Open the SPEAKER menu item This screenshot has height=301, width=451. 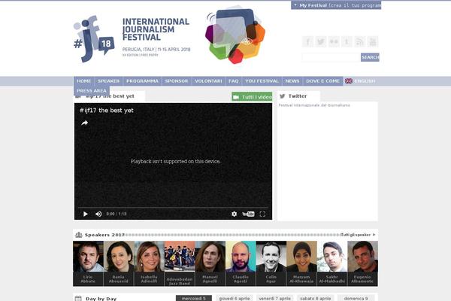point(108,81)
